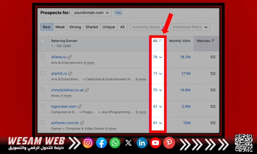Select the checkbox beside logrocket.com
The height and width of the screenshot is (154, 257).
click(x=43, y=106)
